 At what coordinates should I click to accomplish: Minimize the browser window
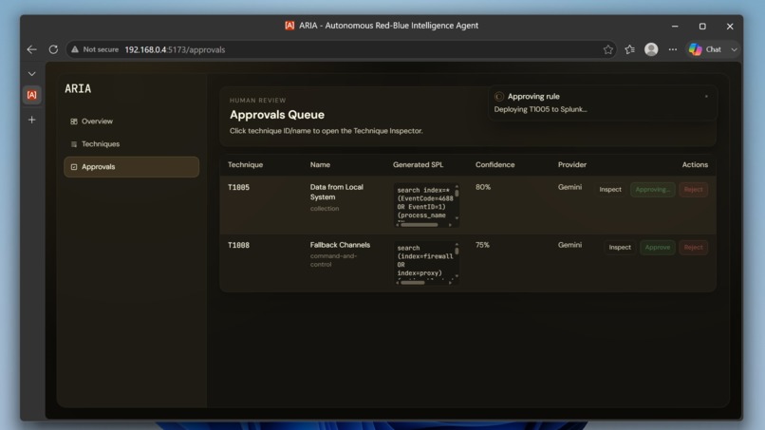pos(675,26)
